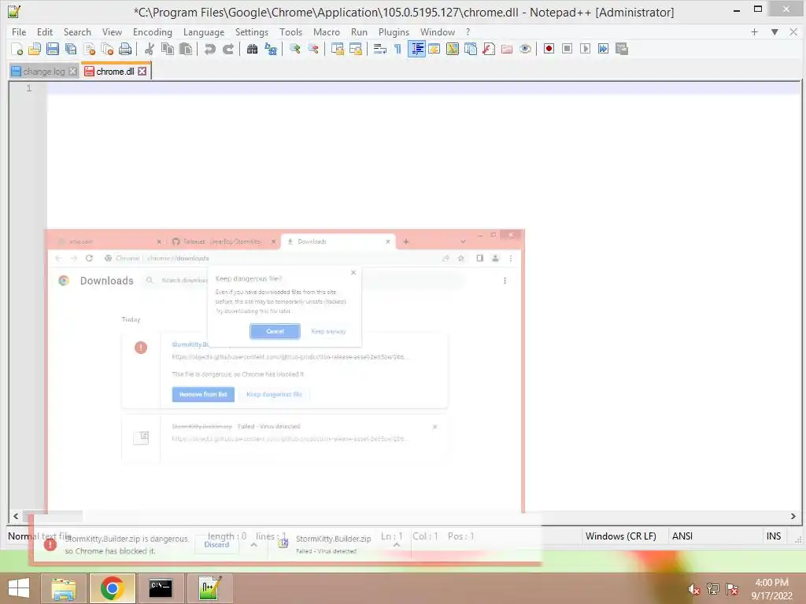Viewport: 806px width, 604px height.
Task: Open the Window menu
Action: pyautogui.click(x=438, y=31)
